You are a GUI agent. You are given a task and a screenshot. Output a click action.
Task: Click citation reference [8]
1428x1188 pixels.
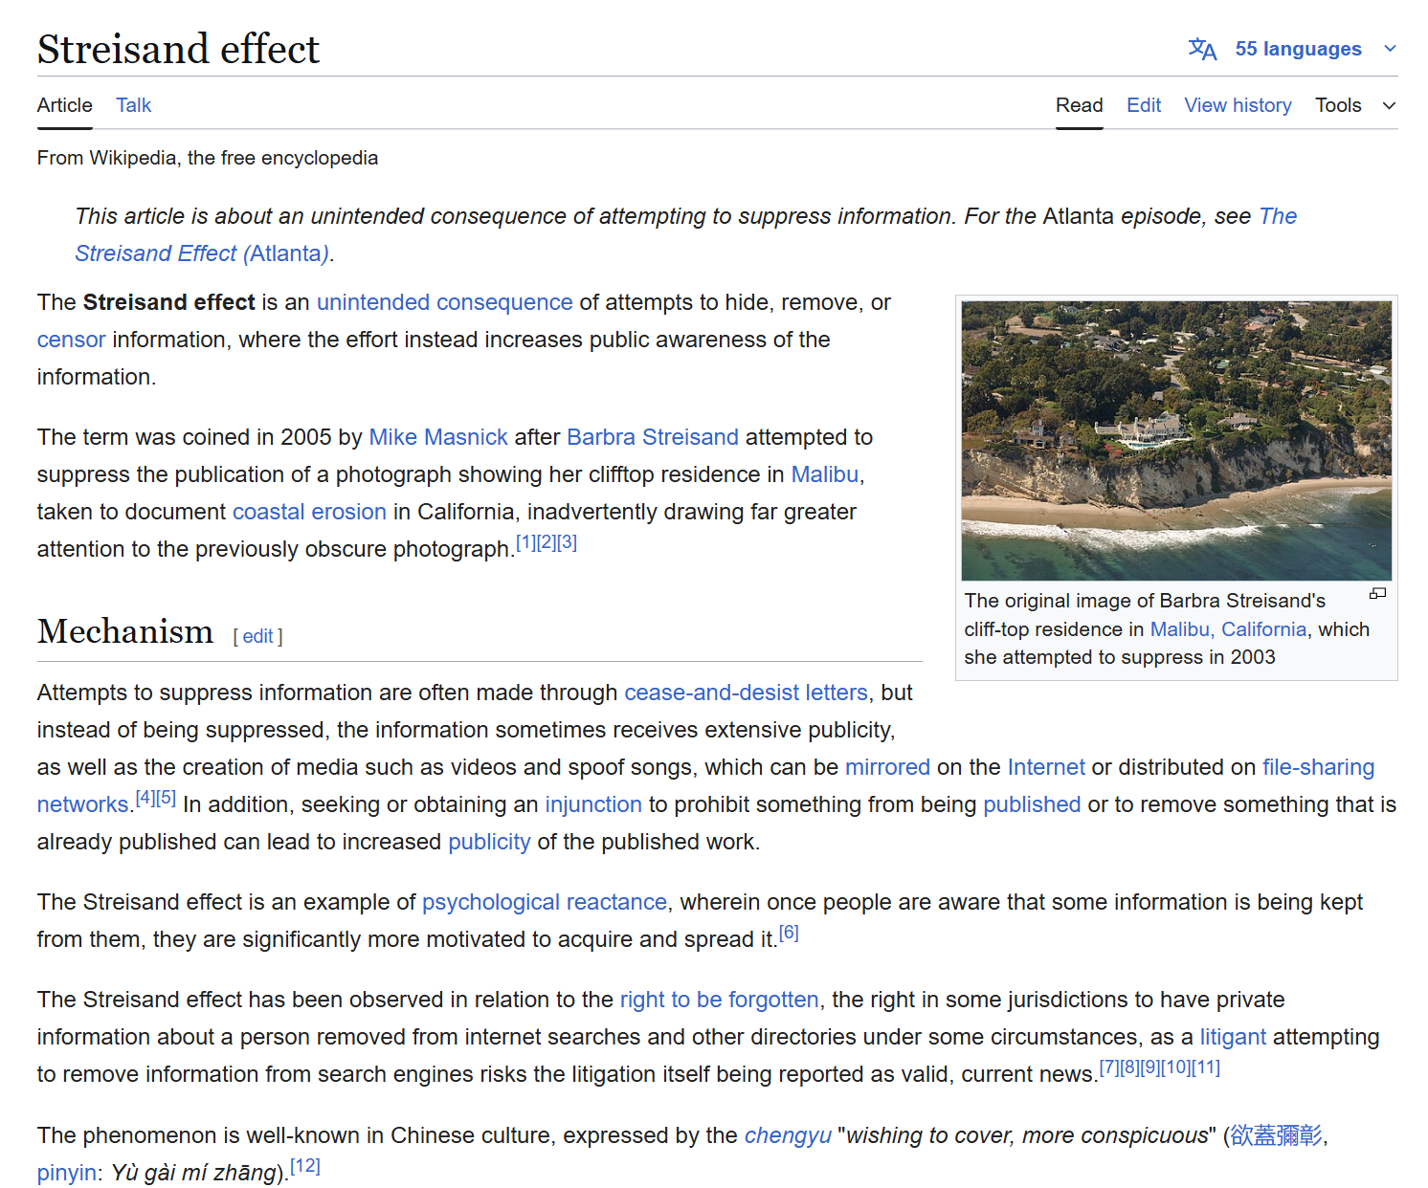pyautogui.click(x=1129, y=1067)
